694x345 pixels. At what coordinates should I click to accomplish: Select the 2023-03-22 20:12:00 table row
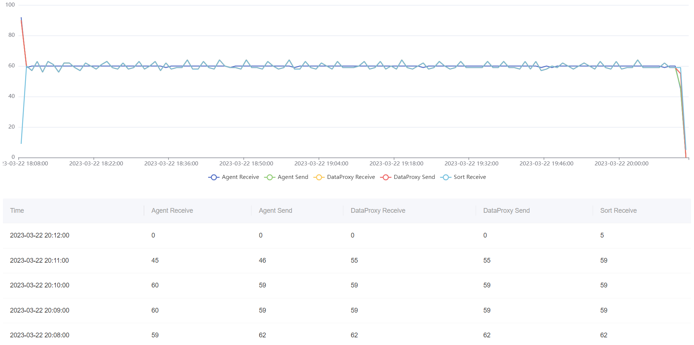point(39,235)
